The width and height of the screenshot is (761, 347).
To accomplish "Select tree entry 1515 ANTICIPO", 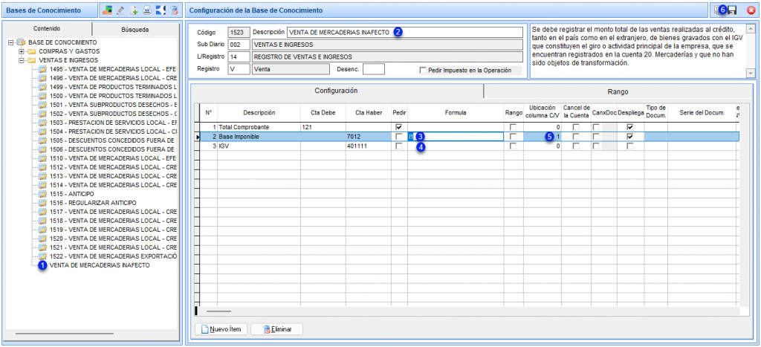I will point(71,194).
